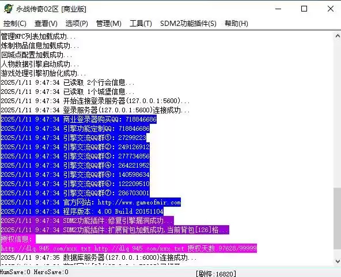Viewport: 341px width, 277px height.
Task: Open the 管理(M) menu
Action: 109,23
